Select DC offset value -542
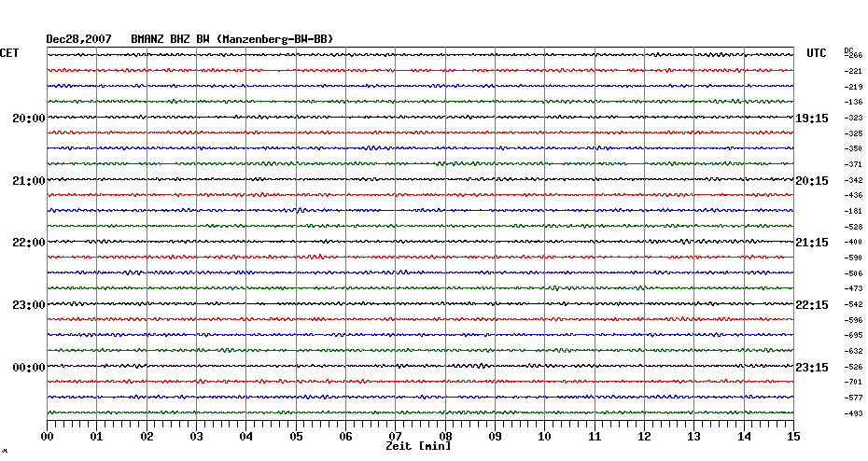This screenshot has width=868, height=461. coord(853,304)
